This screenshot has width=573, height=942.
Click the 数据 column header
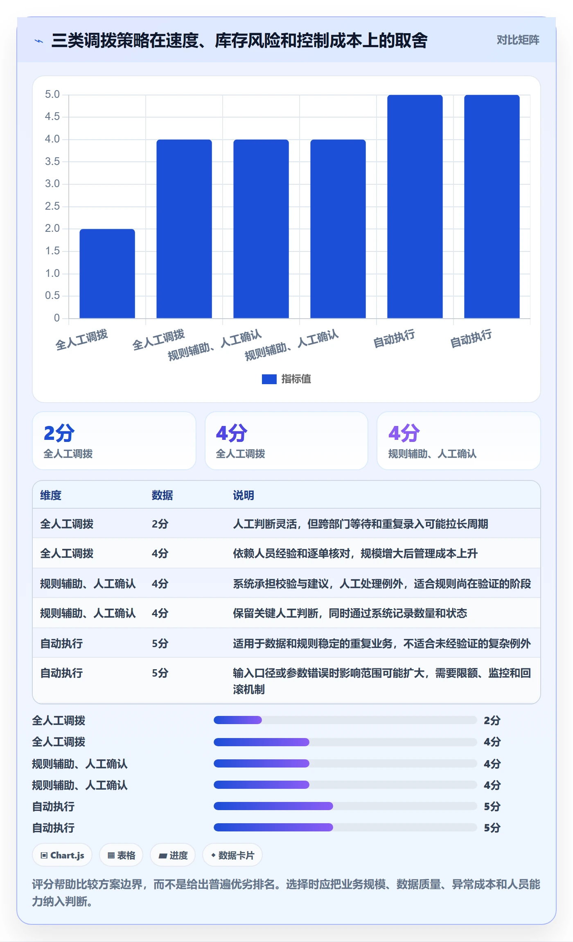pyautogui.click(x=162, y=496)
